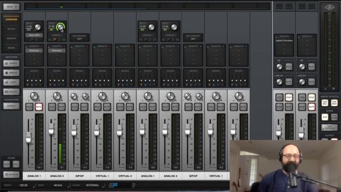Screen dimensions: 341x192
Task: Click the ANALOG 2 fader beside green meter
Action: 51,129
